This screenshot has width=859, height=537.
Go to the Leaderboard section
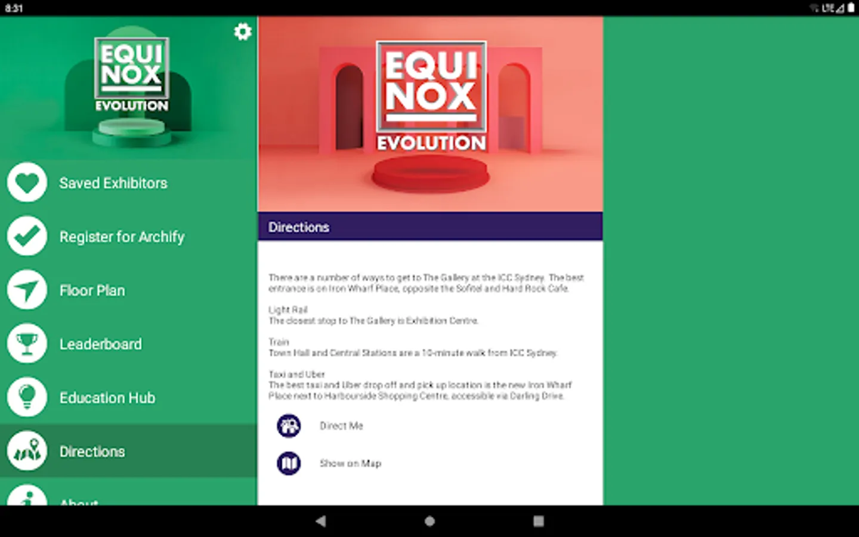coord(128,344)
